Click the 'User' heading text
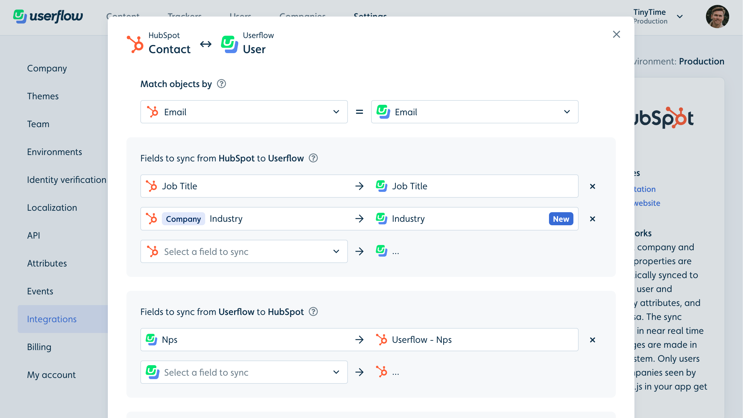This screenshot has height=418, width=744. (x=254, y=49)
